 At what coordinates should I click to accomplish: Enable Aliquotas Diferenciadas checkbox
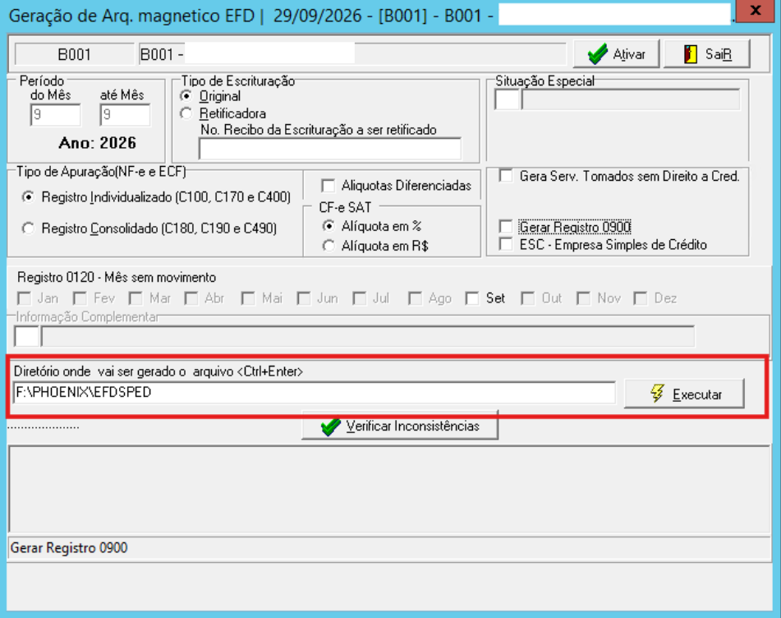[328, 186]
